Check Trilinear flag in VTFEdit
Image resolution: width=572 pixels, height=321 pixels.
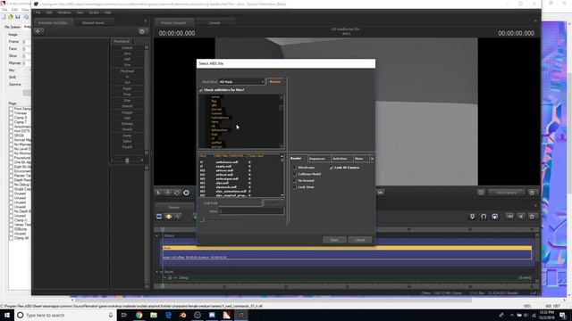(x=11, y=113)
